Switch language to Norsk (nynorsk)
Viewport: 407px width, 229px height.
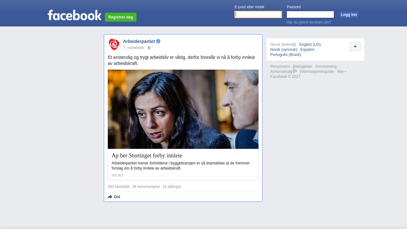(x=284, y=50)
